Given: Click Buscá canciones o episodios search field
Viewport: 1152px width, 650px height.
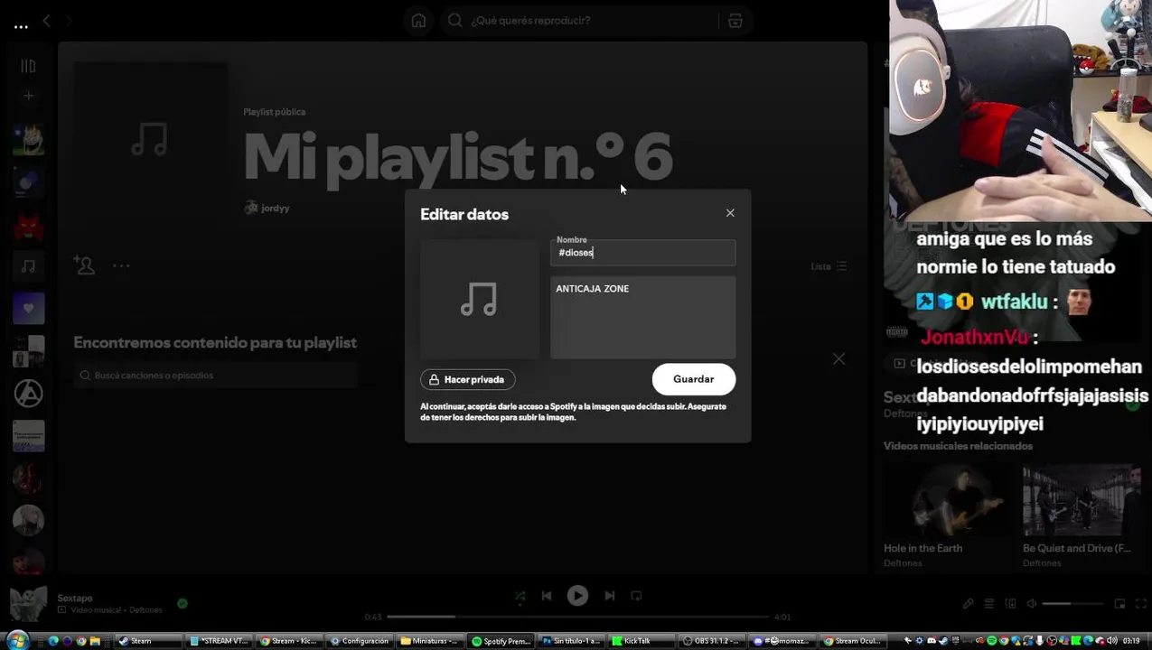Looking at the screenshot, I should 216,376.
